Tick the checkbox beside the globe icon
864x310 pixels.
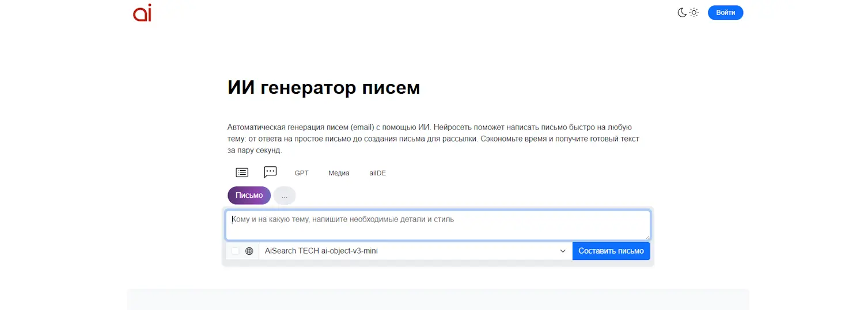(x=236, y=251)
